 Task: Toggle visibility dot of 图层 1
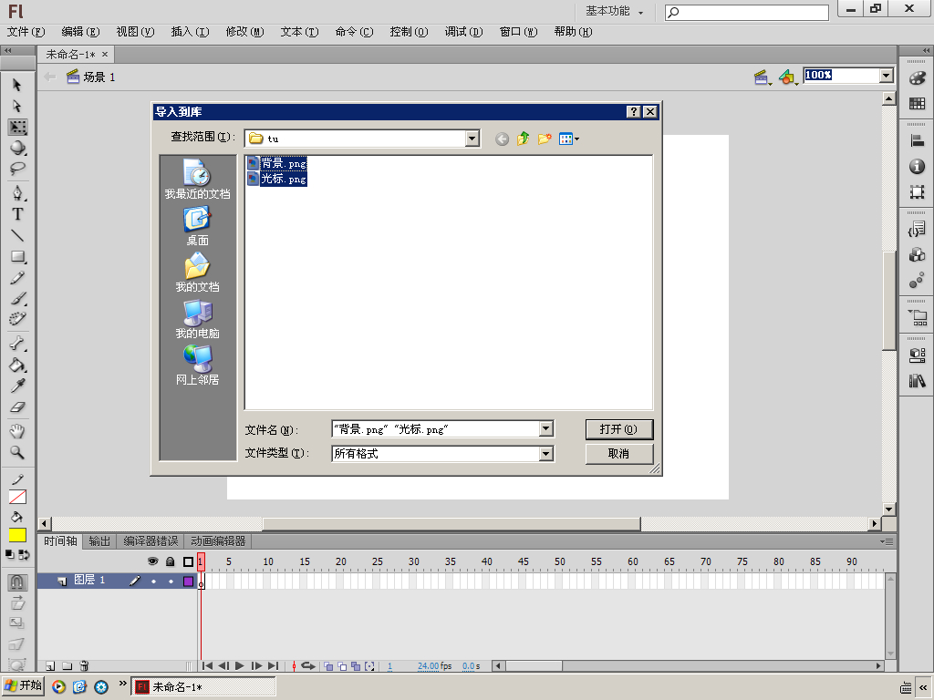tap(153, 581)
